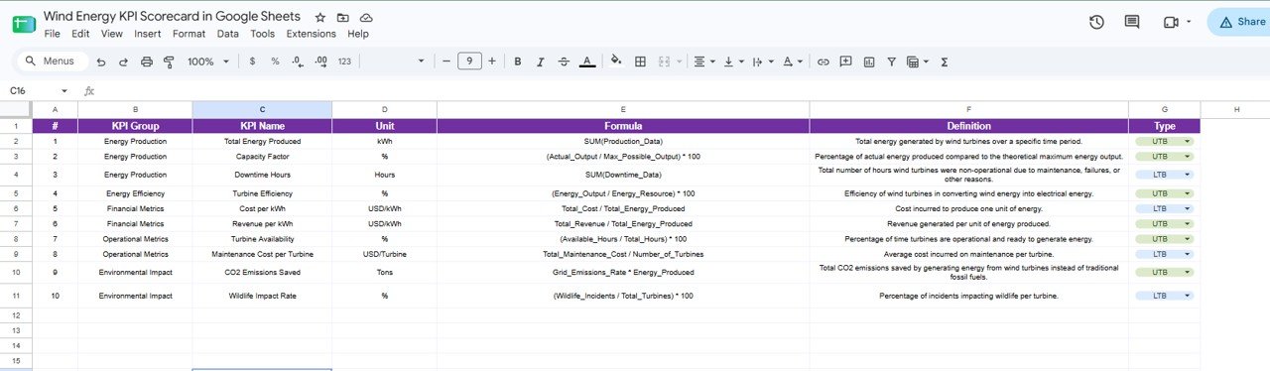Open the font family dropdown arrow
Viewport: 1270px width, 371px height.
(421, 62)
